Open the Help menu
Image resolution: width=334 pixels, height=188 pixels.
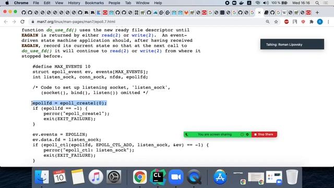tap(158, 3)
